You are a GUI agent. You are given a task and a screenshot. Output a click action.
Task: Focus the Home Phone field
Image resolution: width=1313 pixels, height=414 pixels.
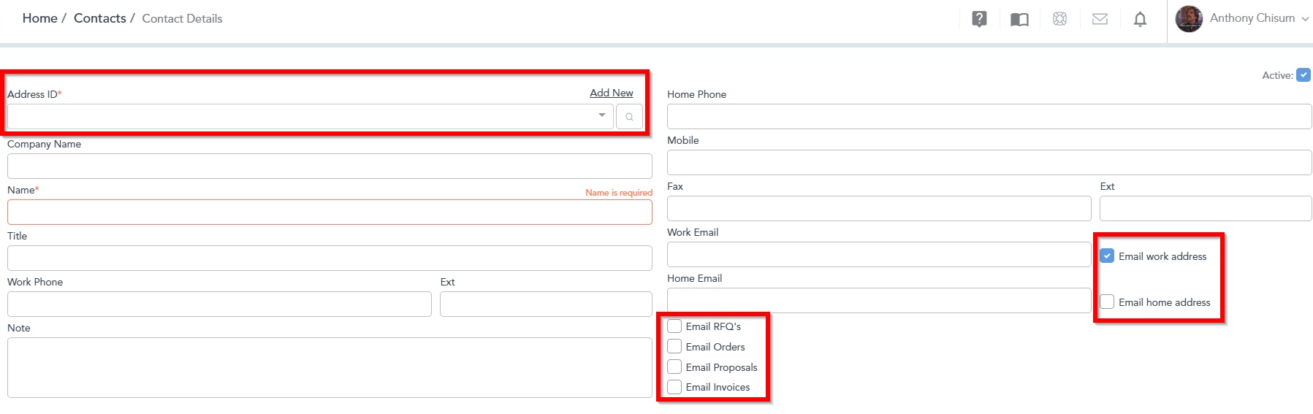pyautogui.click(x=989, y=117)
